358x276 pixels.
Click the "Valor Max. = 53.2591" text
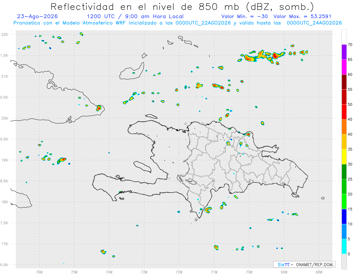click(x=302, y=16)
